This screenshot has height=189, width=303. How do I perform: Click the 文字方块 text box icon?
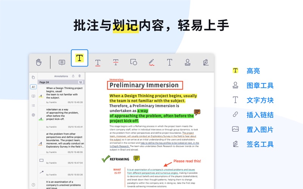pos(235,100)
